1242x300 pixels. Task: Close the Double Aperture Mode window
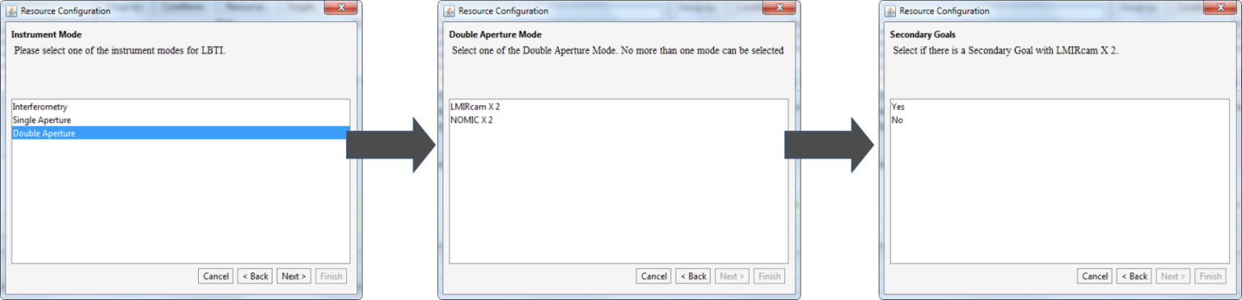click(x=778, y=8)
